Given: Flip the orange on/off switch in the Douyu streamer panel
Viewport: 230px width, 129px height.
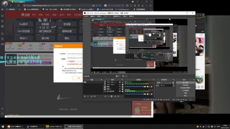Looking at the screenshot, I should point(20,46).
